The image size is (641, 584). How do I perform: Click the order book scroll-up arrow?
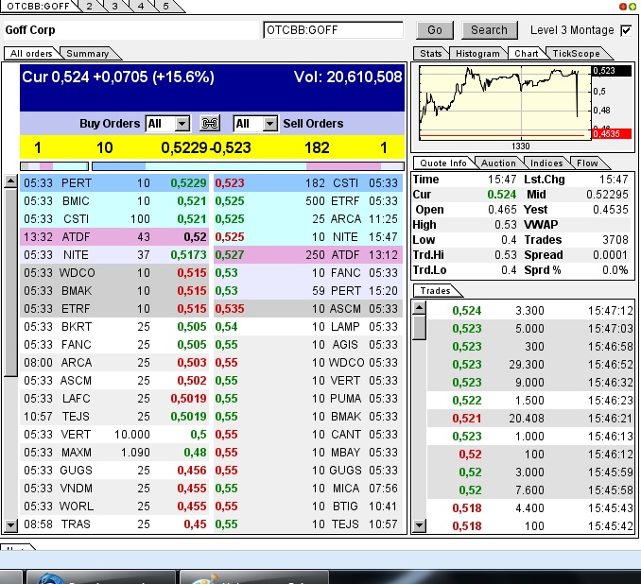(10, 181)
